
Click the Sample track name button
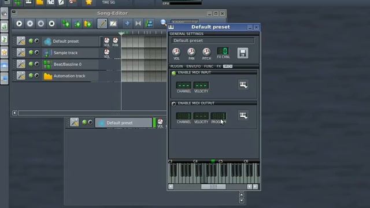[x=71, y=53]
